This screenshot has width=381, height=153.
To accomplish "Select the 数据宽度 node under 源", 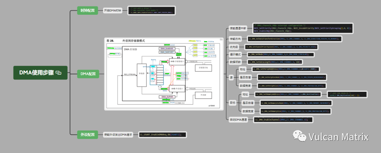I will [x=245, y=85].
